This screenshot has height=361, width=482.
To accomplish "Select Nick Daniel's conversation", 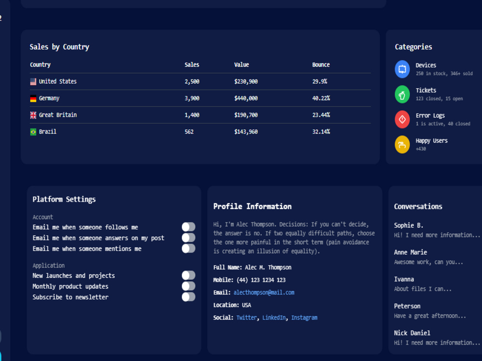I will pyautogui.click(x=412, y=333).
